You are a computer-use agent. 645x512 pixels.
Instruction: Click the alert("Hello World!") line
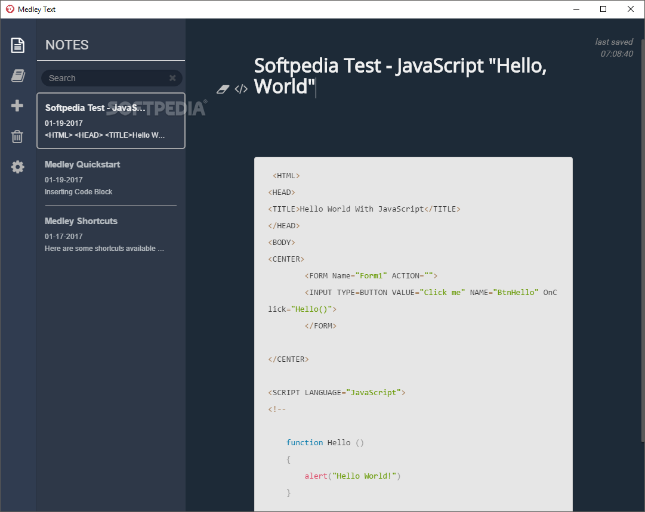click(x=353, y=476)
